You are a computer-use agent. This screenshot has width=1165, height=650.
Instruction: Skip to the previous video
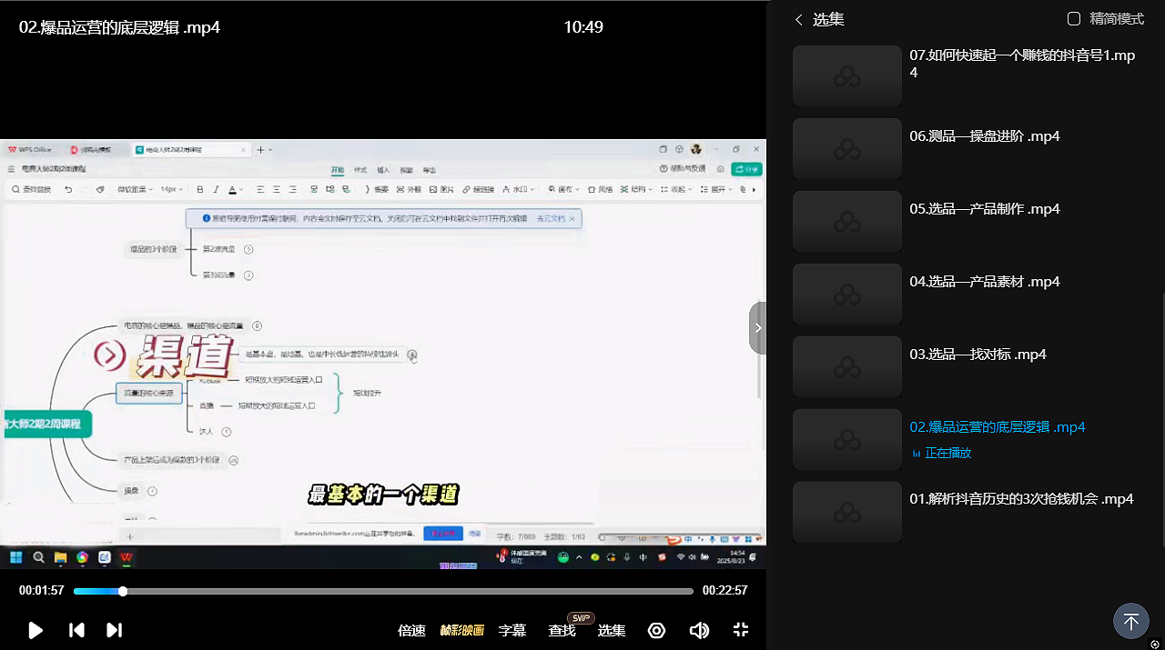tap(76, 630)
